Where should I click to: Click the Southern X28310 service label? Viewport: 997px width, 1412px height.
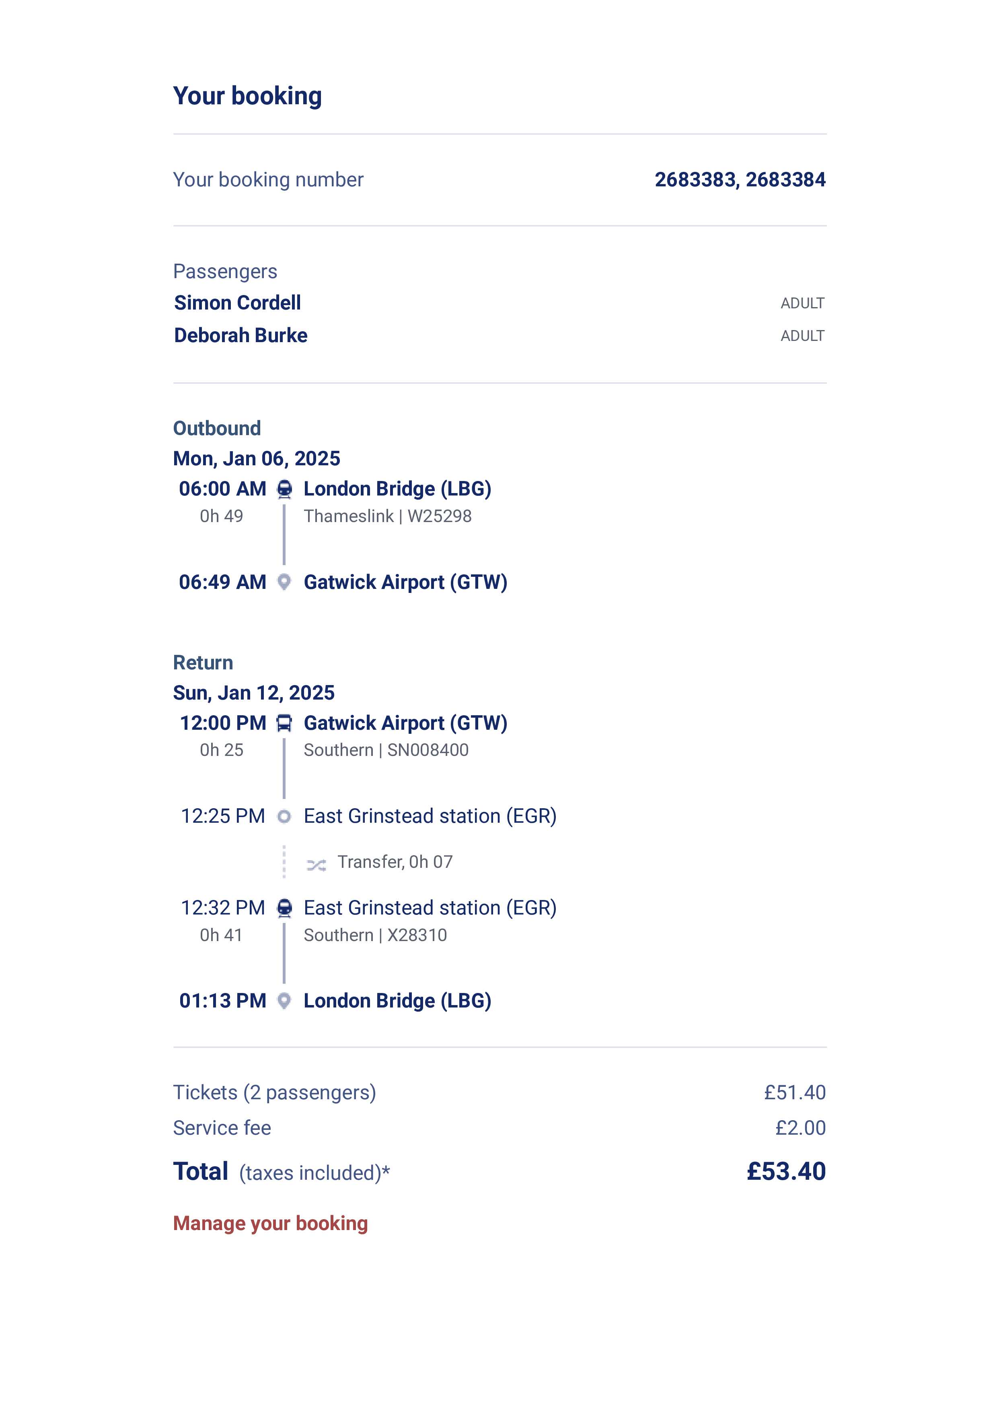click(x=375, y=935)
